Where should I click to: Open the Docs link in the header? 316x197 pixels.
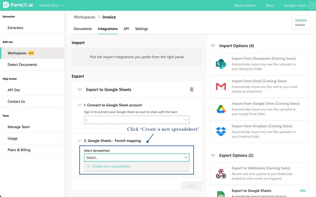pyautogui.click(x=270, y=5)
